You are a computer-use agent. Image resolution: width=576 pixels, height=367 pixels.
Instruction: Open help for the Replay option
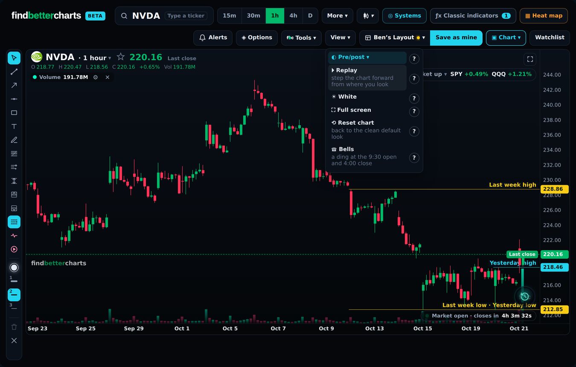[414, 79]
